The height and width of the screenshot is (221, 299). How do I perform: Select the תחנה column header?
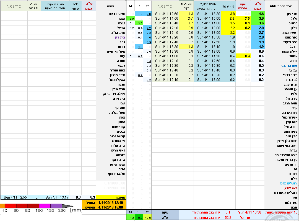point(111,6)
